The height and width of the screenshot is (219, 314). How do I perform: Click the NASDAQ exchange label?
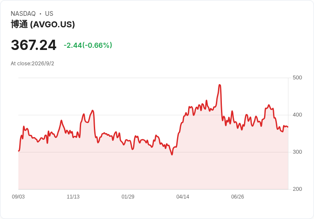pos(23,14)
